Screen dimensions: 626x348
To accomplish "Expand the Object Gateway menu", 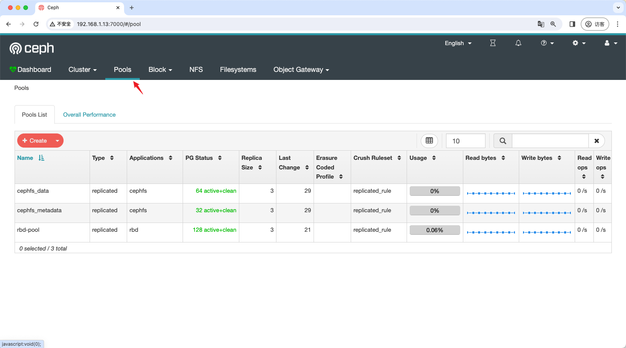I will [301, 70].
